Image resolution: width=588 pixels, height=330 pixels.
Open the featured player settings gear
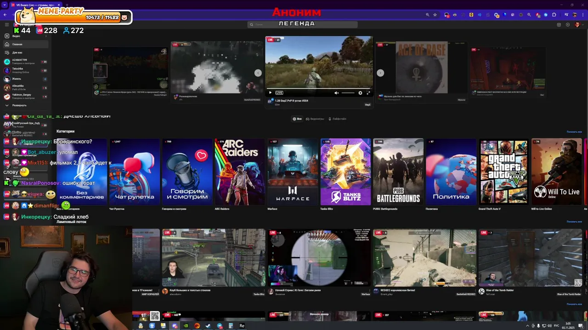tap(360, 93)
